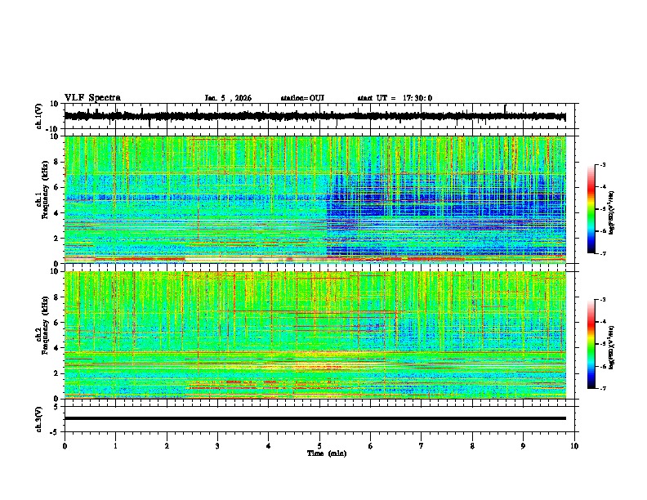
Task: Click the flat black ch.3 voltage line
Action: pyautogui.click(x=315, y=418)
